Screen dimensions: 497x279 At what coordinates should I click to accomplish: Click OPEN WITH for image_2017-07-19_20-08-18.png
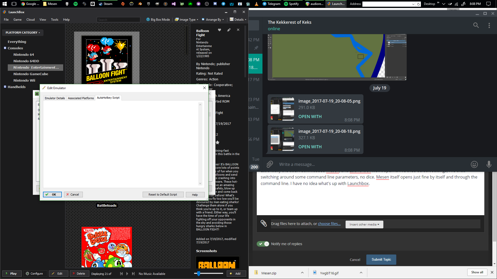[x=310, y=147]
